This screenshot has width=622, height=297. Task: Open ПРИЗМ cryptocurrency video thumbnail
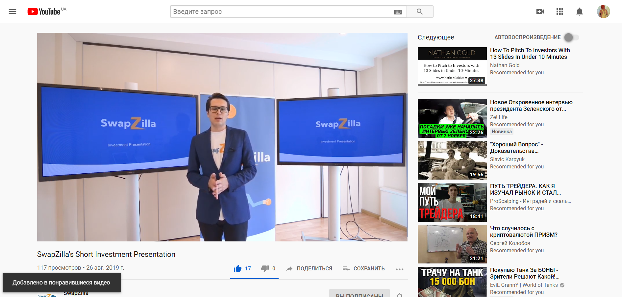(452, 244)
